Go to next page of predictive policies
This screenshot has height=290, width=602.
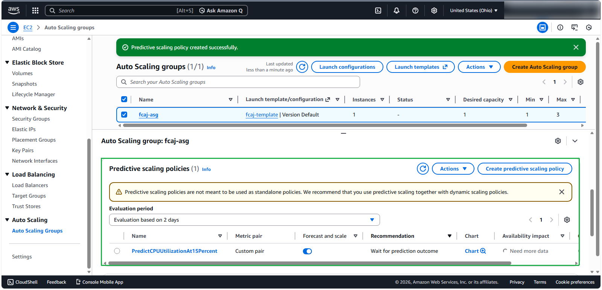(552, 220)
